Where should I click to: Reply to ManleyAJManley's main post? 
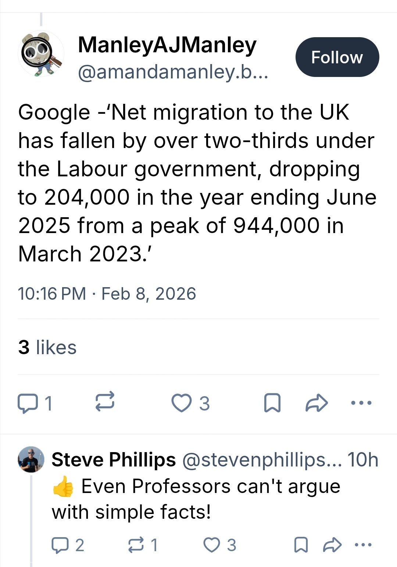click(x=28, y=403)
